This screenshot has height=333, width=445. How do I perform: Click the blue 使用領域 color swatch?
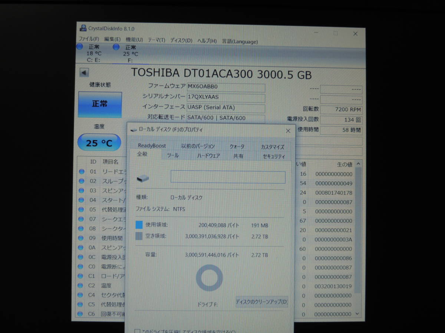pyautogui.click(x=139, y=225)
